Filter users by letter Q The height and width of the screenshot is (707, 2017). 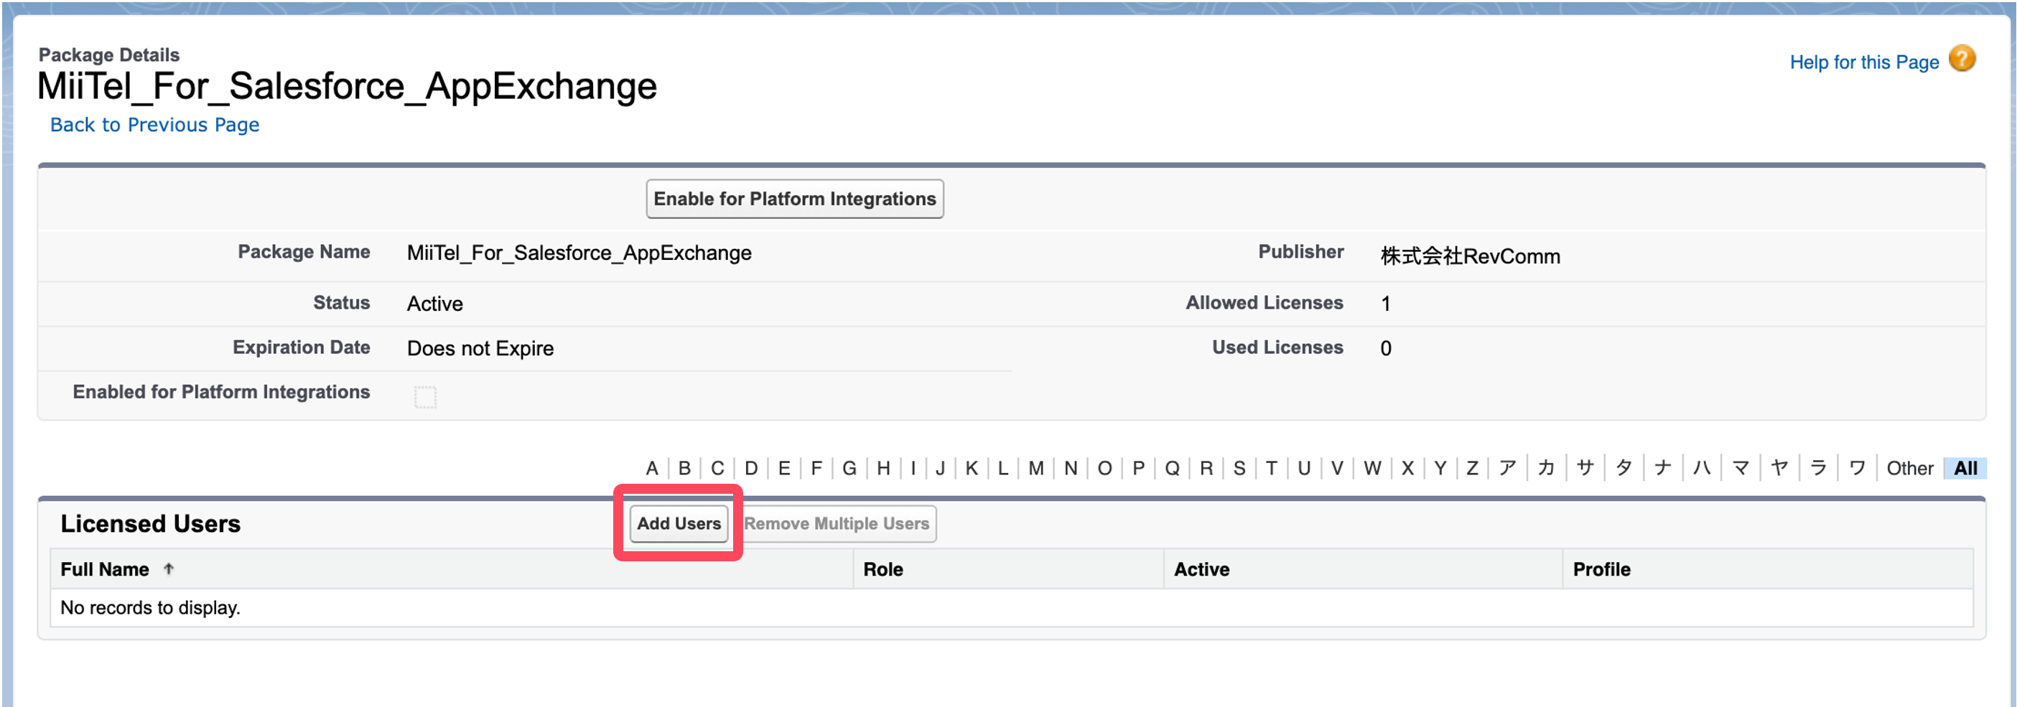pyautogui.click(x=1171, y=468)
